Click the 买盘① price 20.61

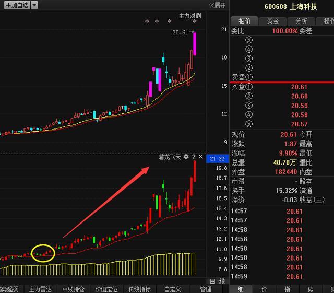tap(299, 87)
